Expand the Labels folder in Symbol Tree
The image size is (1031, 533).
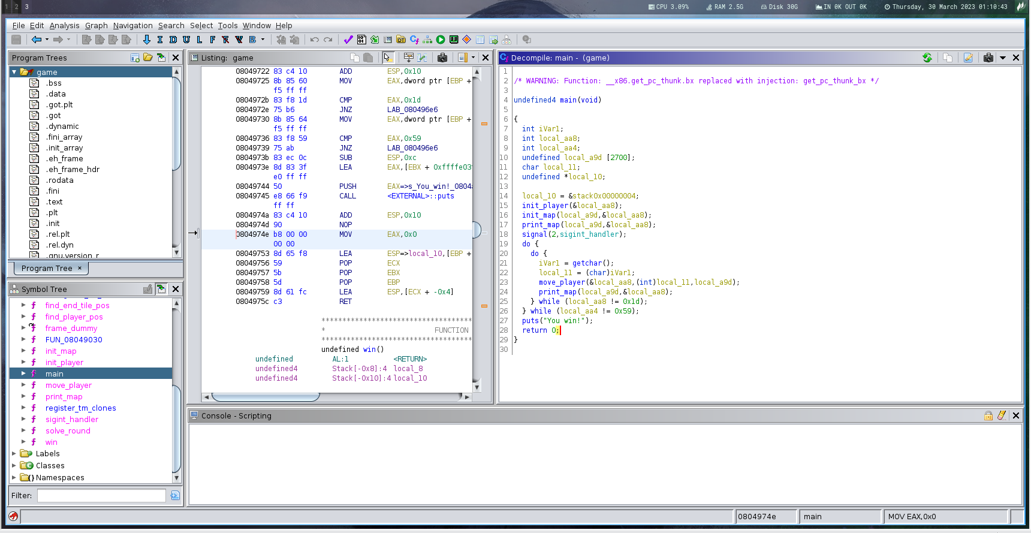coord(14,454)
